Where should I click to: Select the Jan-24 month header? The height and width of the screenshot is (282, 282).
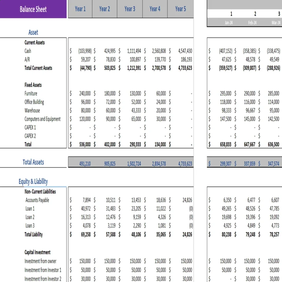click(231, 22)
